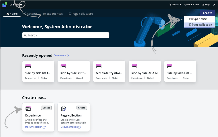
Task: Click the Help question mark icon
Action: point(203,5)
